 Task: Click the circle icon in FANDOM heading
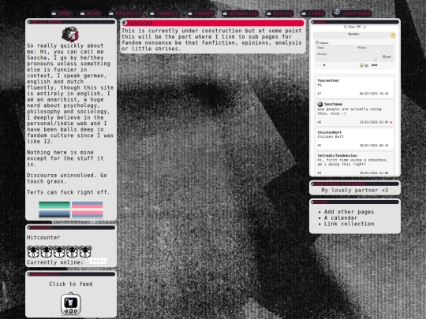click(124, 23)
